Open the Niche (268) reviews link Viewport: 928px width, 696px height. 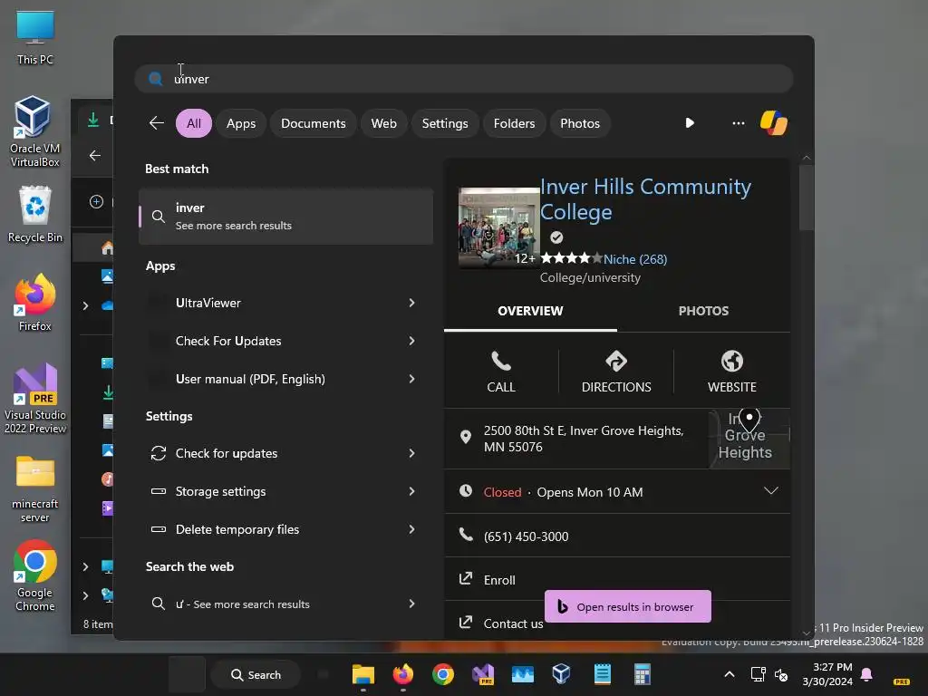(635, 259)
